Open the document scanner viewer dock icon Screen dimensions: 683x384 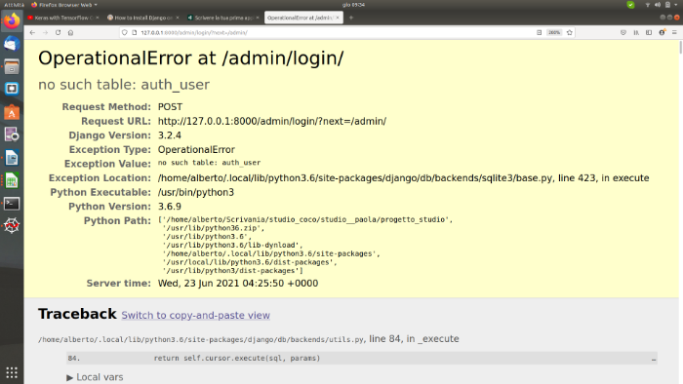pyautogui.click(x=12, y=134)
